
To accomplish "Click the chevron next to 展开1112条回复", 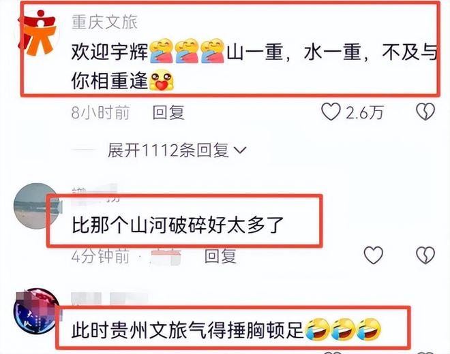I will coord(240,150).
